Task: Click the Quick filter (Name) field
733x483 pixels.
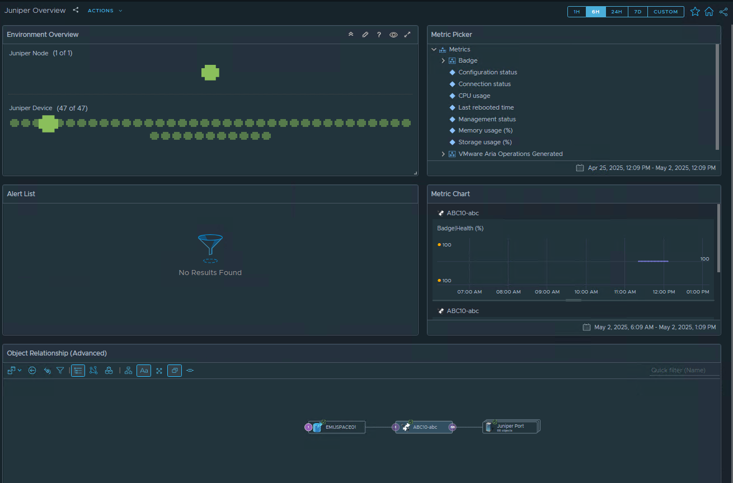Action: [684, 370]
